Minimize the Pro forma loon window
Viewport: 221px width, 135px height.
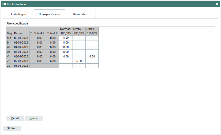click(x=211, y=4)
